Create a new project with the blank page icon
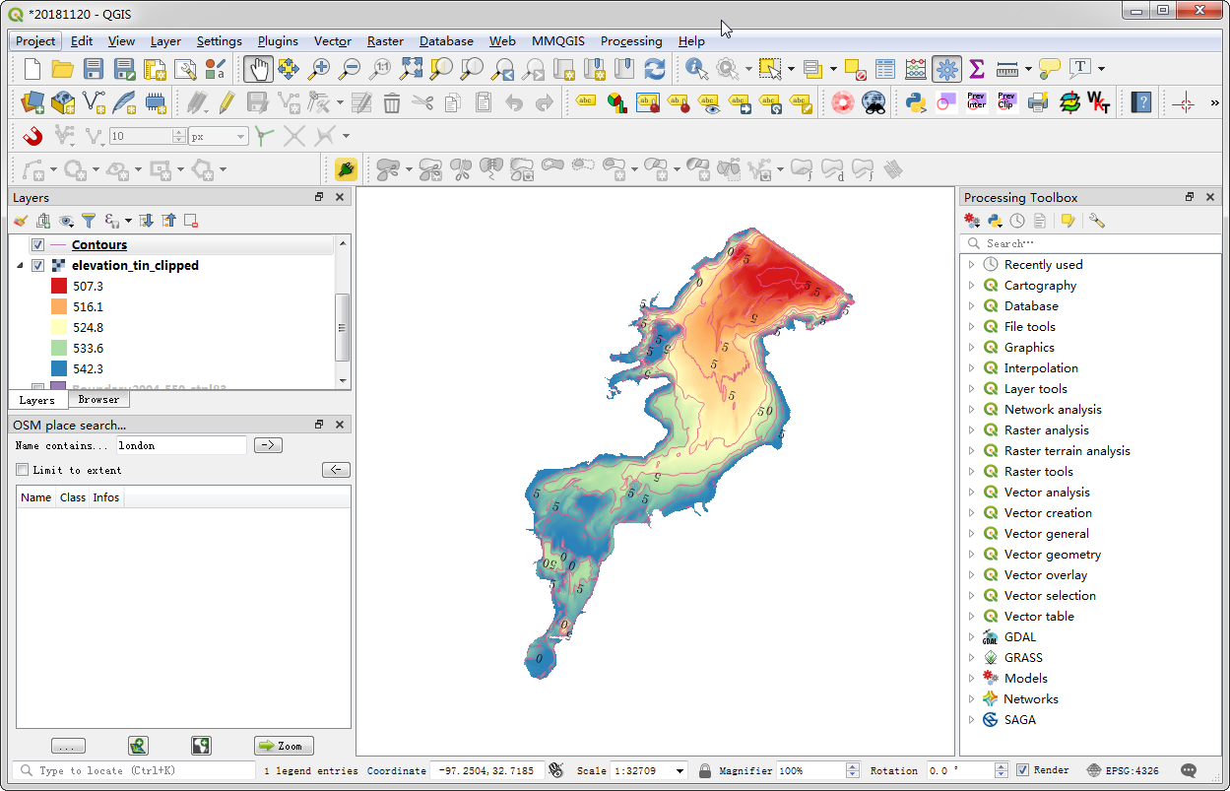Viewport: 1230px width, 791px height. pyautogui.click(x=32, y=68)
